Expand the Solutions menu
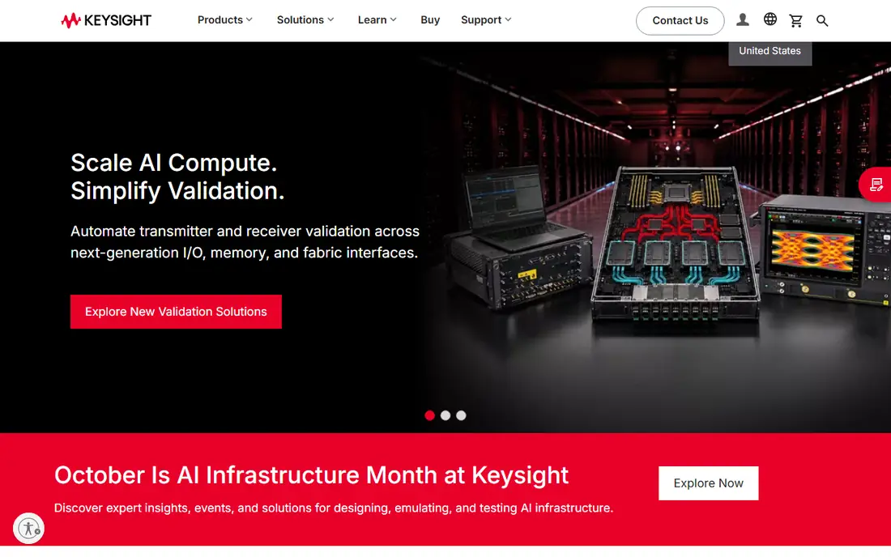The image size is (891, 557). (305, 20)
